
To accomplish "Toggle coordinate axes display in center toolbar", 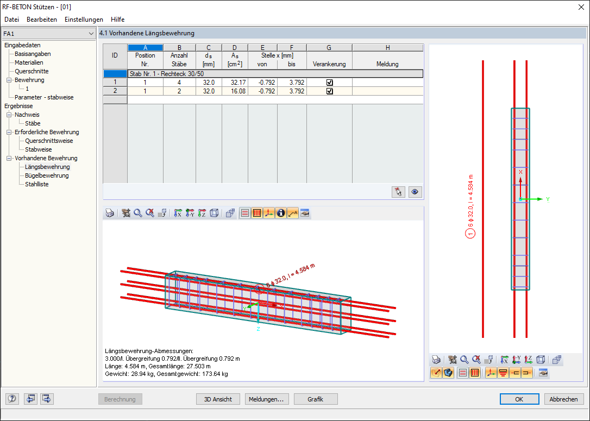I will (269, 213).
